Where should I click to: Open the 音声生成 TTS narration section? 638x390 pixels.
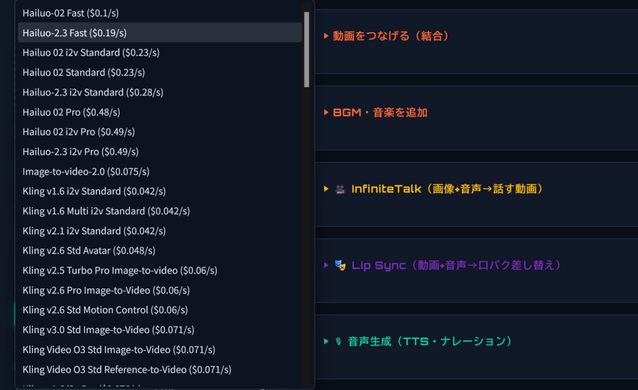[x=430, y=341]
